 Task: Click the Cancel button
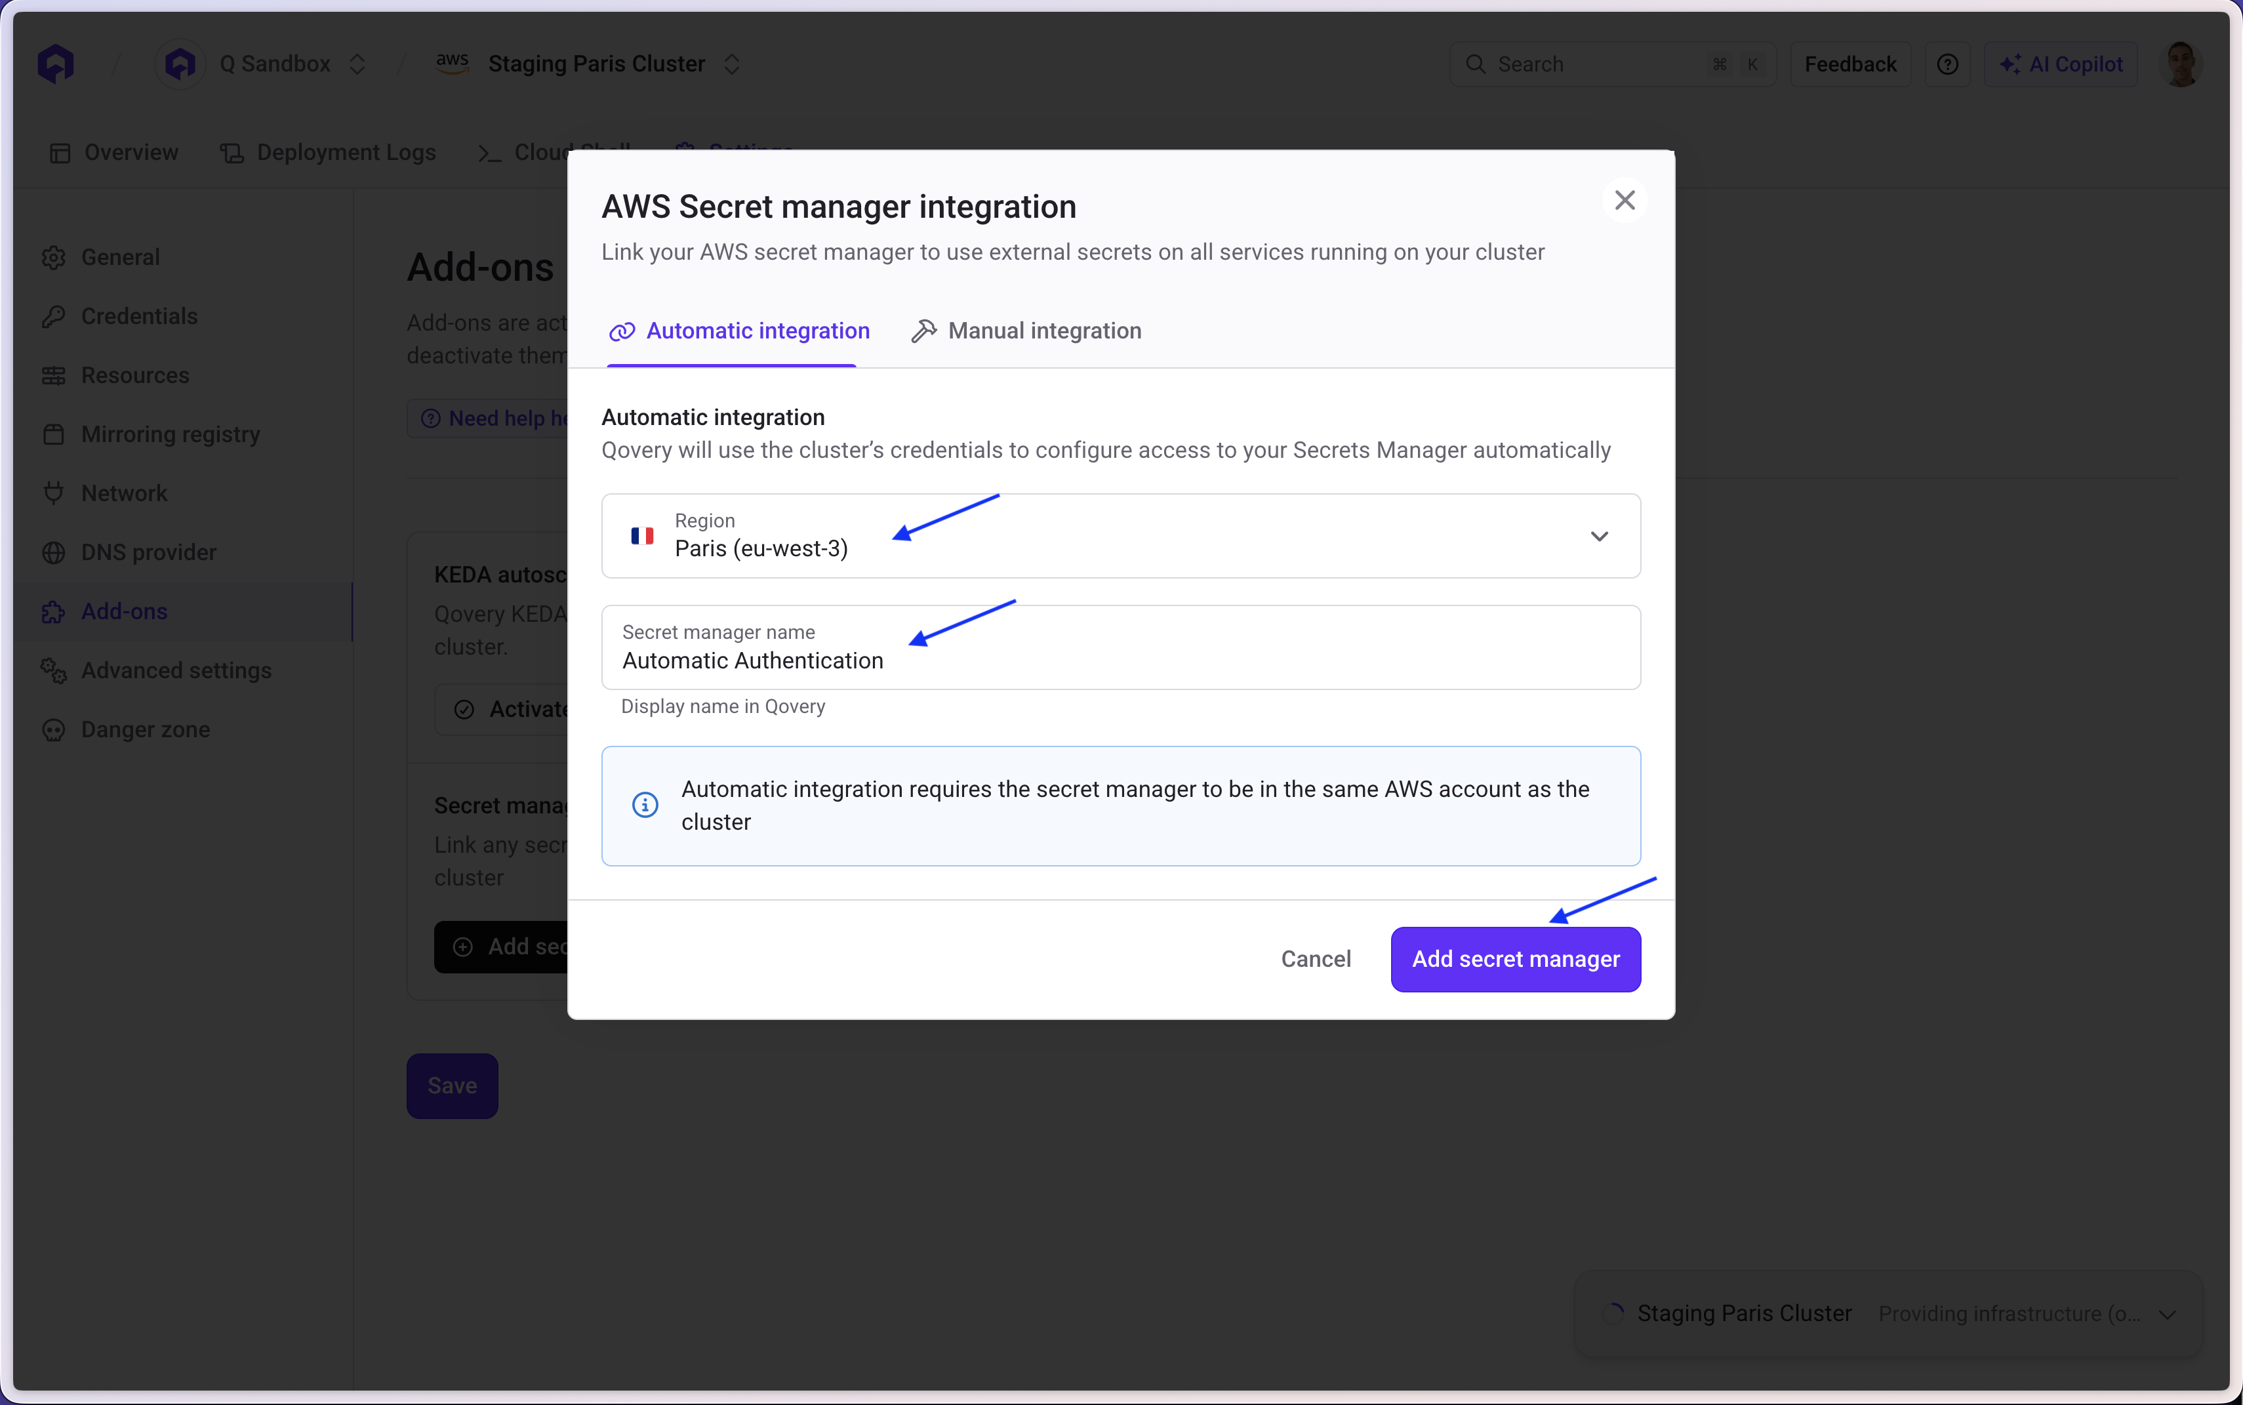tap(1316, 959)
